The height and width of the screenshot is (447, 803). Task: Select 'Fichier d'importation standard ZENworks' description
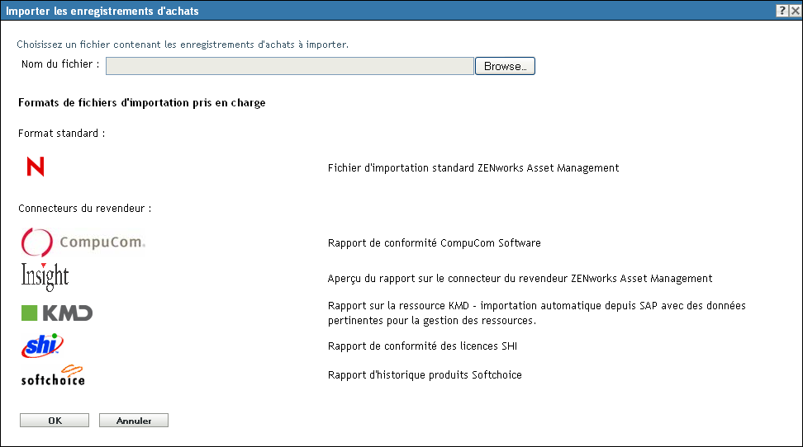(473, 168)
